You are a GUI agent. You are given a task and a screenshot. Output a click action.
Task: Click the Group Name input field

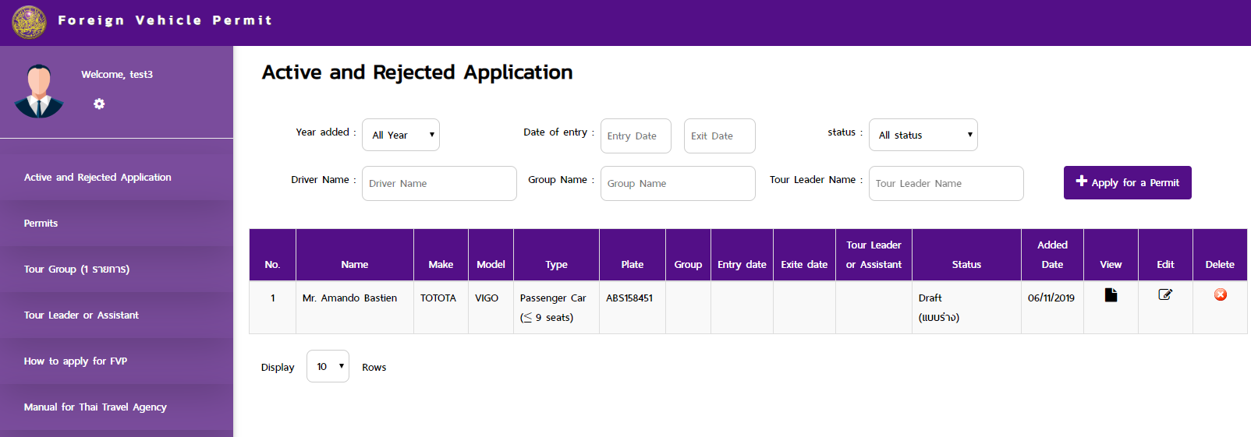point(678,183)
